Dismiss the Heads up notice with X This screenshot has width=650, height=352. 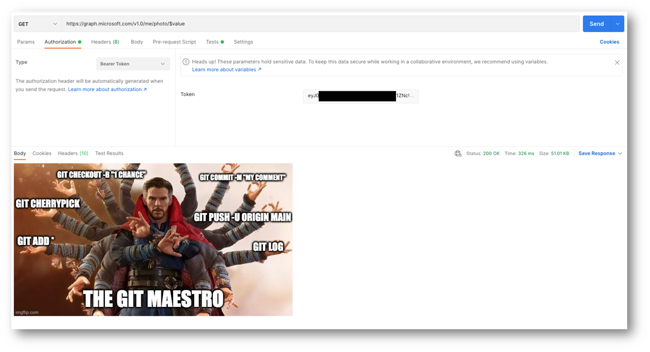click(617, 62)
